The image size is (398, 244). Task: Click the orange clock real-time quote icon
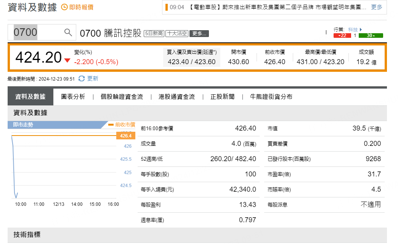[64, 7]
